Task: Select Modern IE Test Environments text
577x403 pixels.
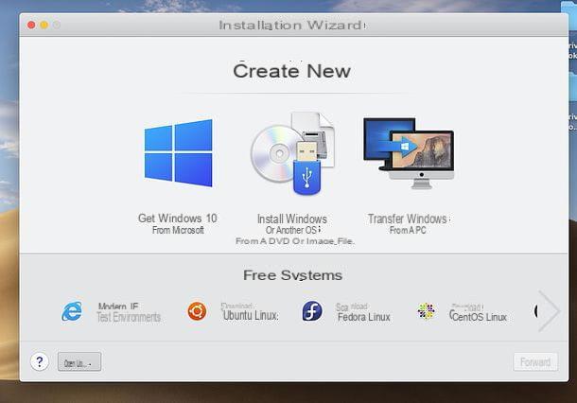Action: tap(129, 312)
